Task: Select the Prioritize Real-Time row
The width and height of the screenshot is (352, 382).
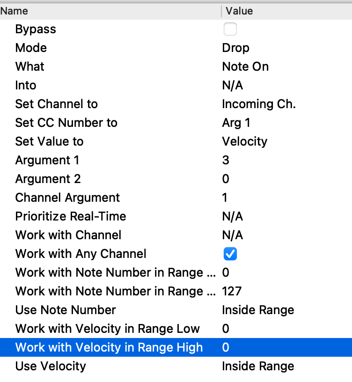Action: [70, 216]
